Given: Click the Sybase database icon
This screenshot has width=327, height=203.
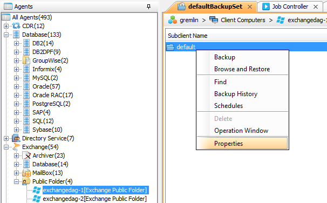Looking at the screenshot, I should [x=26, y=130].
